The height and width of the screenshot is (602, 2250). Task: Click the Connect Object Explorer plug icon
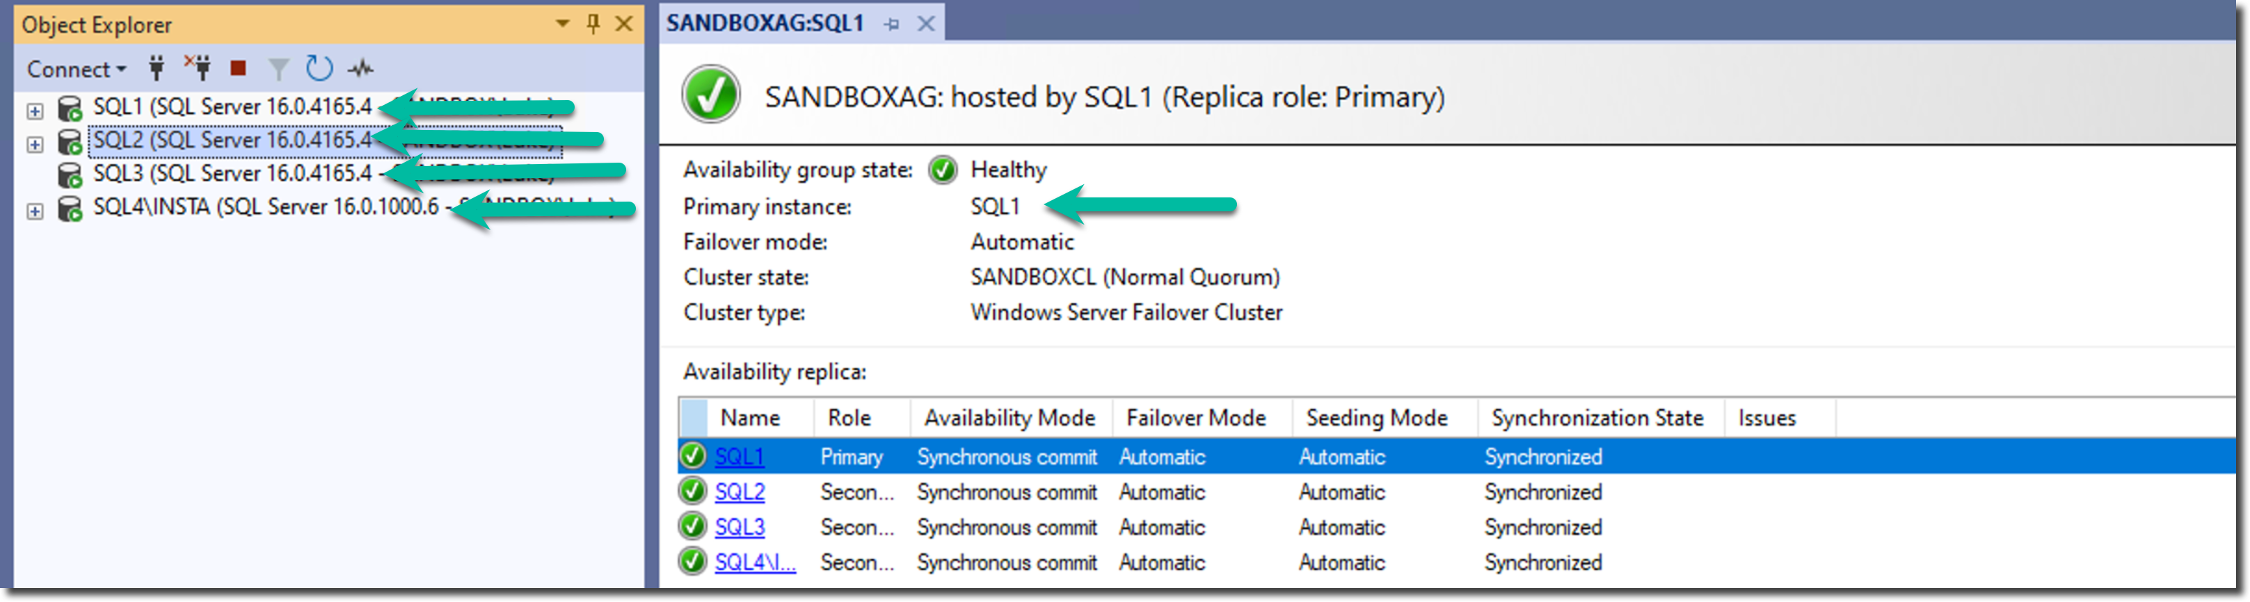(157, 67)
